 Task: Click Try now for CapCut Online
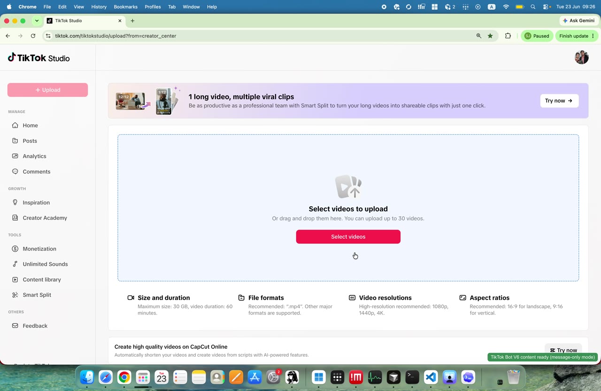coord(563,350)
